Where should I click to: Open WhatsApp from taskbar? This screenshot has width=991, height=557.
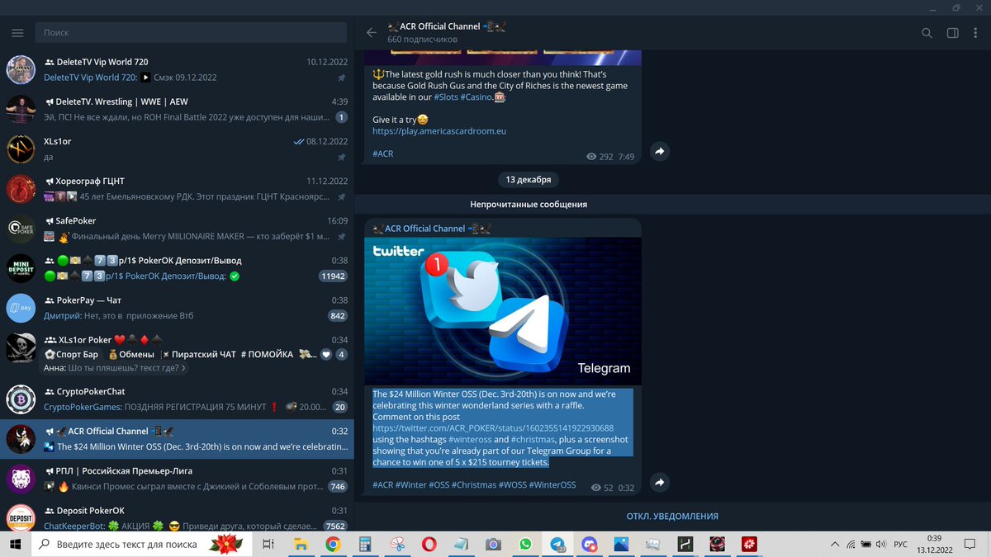click(526, 545)
